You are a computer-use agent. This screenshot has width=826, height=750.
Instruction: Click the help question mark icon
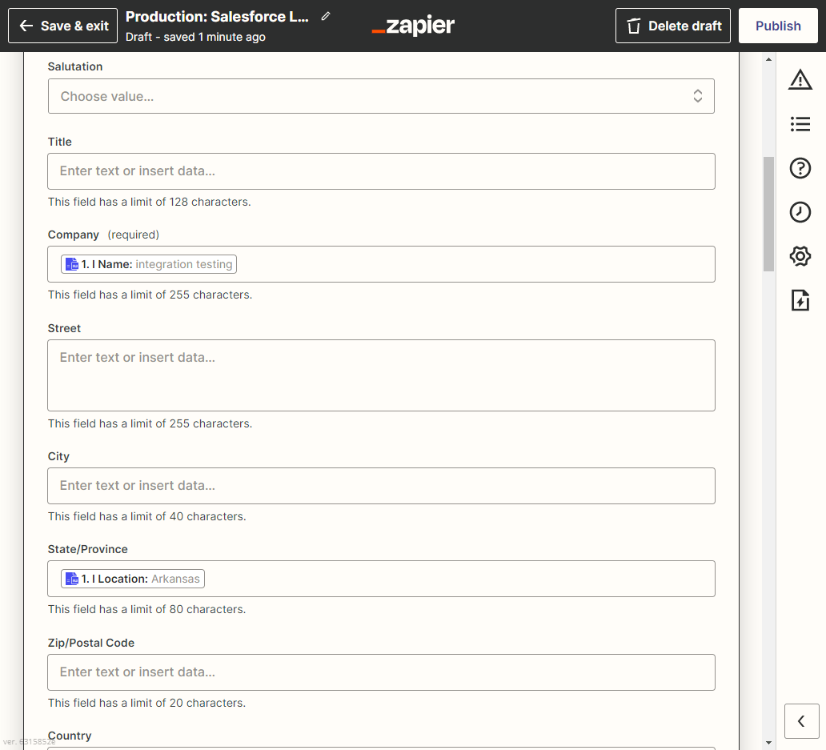pyautogui.click(x=800, y=168)
